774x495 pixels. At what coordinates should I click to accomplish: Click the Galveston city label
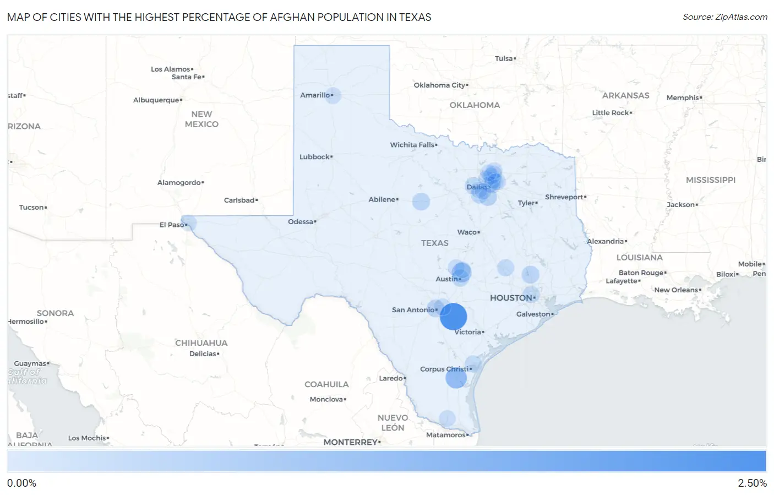533,314
